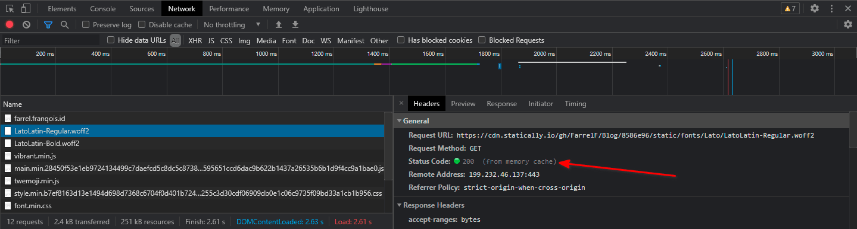This screenshot has width=857, height=229.
Task: Clear the network log
Action: (x=26, y=25)
